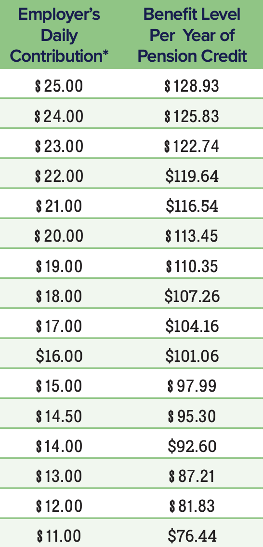263x547 pixels.
Task: Click the $76.44 benefit value
Action: (192, 535)
